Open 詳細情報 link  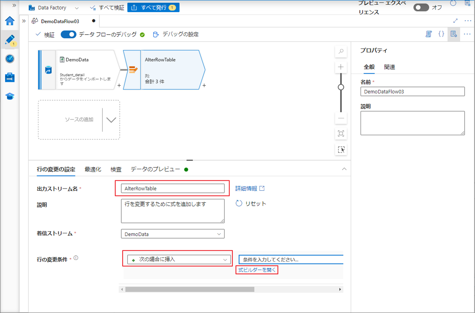pyautogui.click(x=250, y=189)
